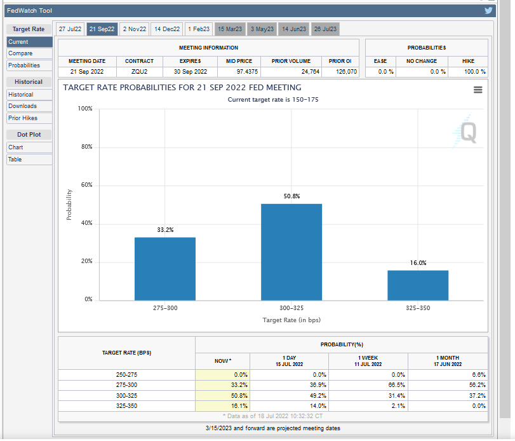This screenshot has height=441, width=515.
Task: Click the 300-325 bar showing 50.8%
Action: click(291, 252)
